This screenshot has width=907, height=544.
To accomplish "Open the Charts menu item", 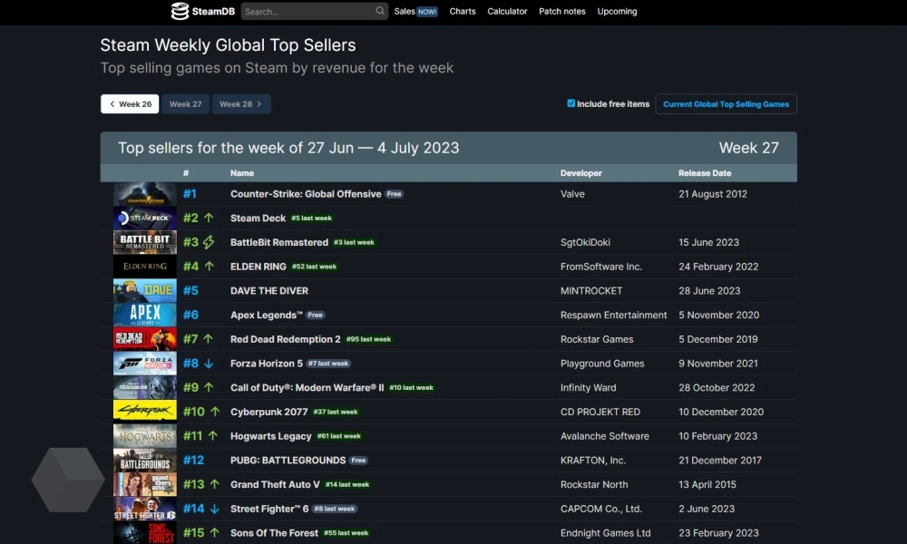I will (463, 12).
